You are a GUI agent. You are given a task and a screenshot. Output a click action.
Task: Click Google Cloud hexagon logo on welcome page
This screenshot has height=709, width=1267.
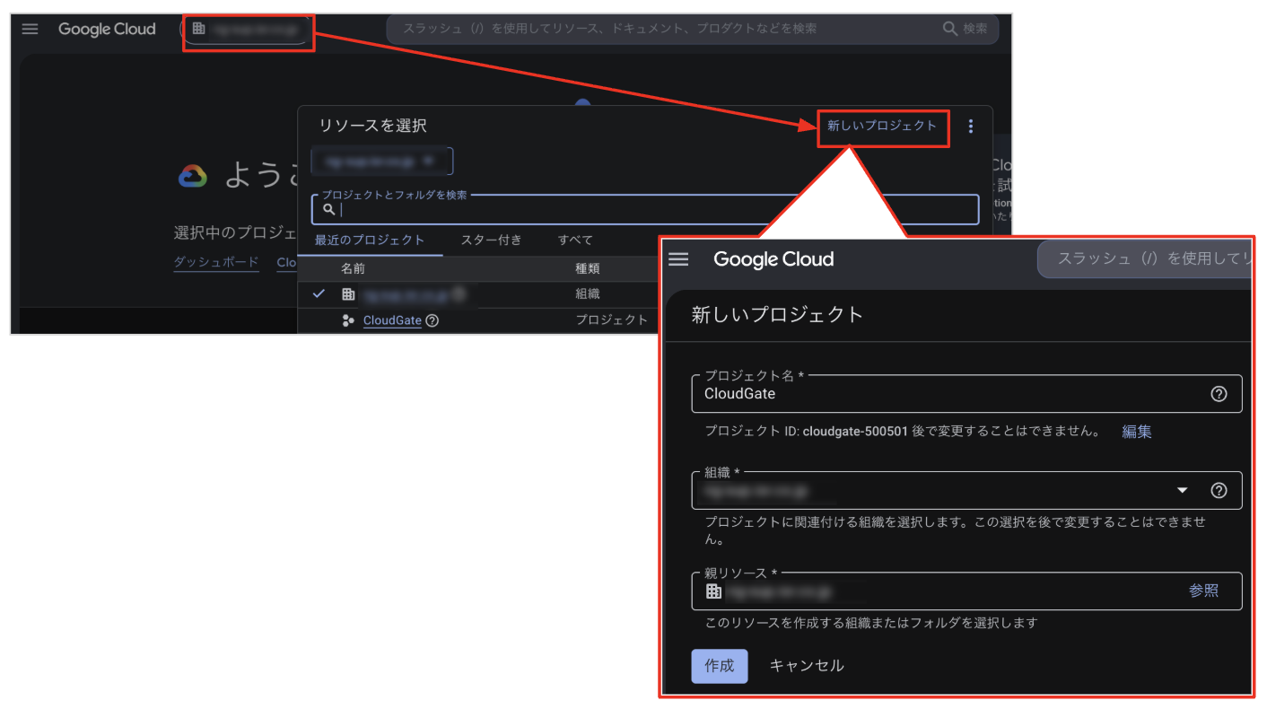point(193,176)
